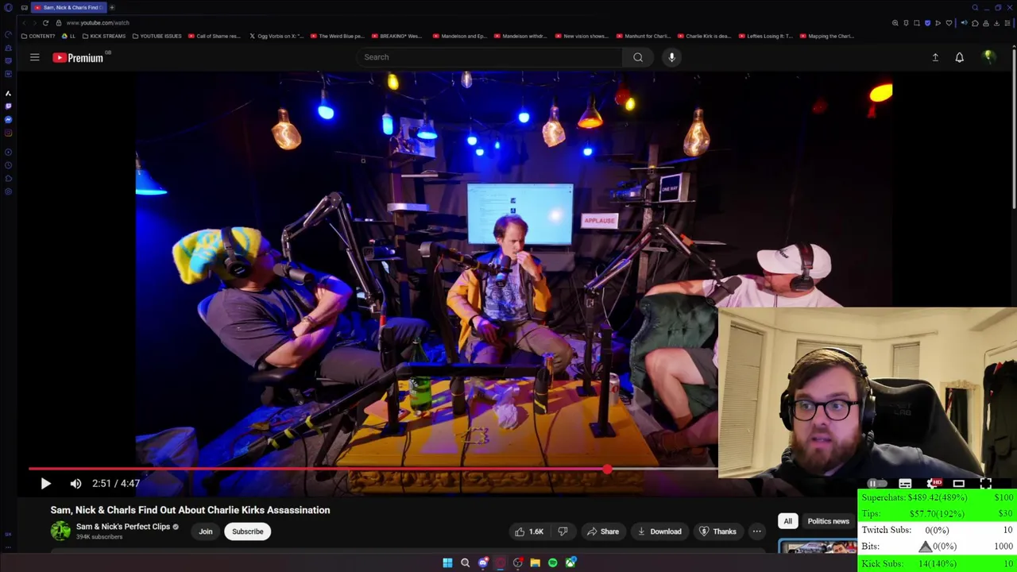Open the Windows Start button
Viewport: 1017px width, 572px height.
click(x=447, y=563)
